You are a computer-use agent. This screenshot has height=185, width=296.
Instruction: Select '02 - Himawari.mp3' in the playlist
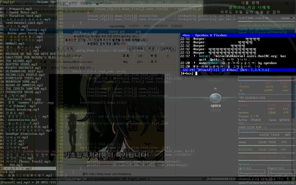16,9
